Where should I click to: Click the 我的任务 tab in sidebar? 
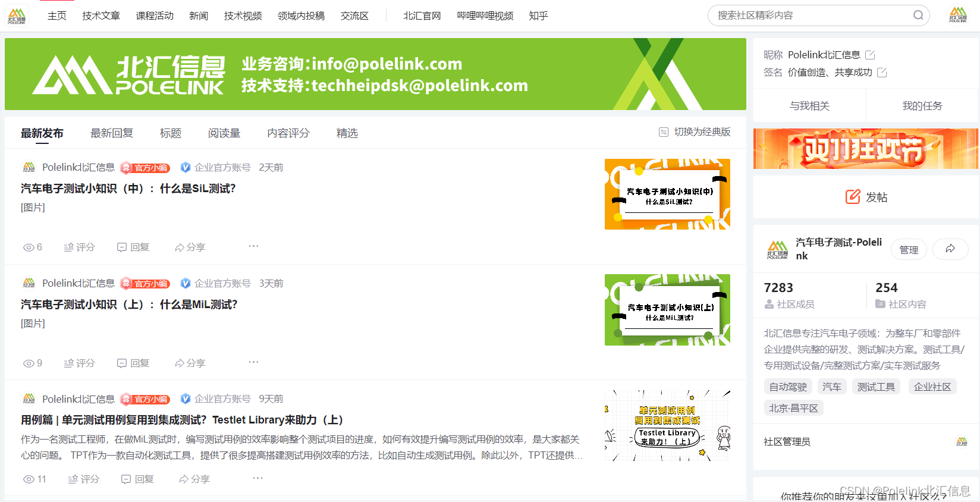coord(922,106)
